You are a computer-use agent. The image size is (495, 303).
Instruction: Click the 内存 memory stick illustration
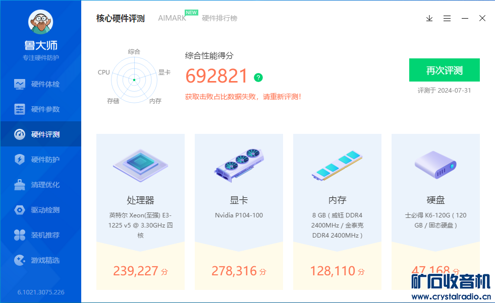click(x=337, y=166)
